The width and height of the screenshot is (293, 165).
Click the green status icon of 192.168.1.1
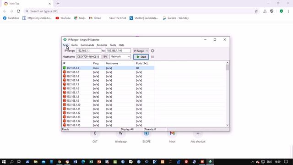pyautogui.click(x=65, y=68)
